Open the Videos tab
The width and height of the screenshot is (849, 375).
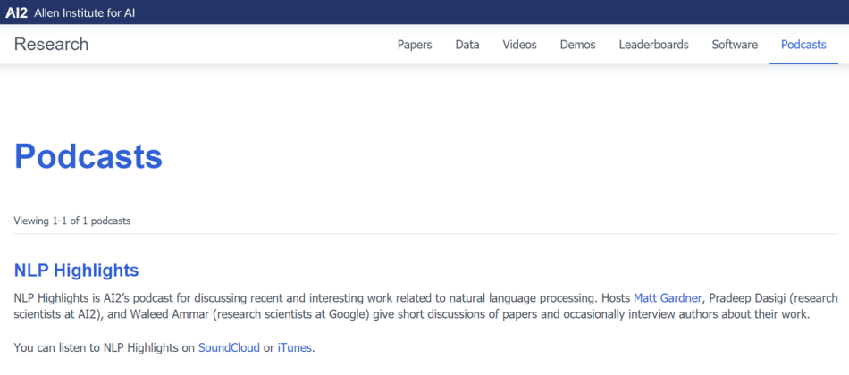[520, 45]
